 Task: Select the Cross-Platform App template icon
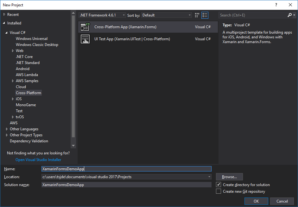[85, 27]
